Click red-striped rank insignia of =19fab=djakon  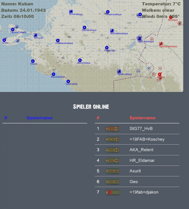[113, 192]
